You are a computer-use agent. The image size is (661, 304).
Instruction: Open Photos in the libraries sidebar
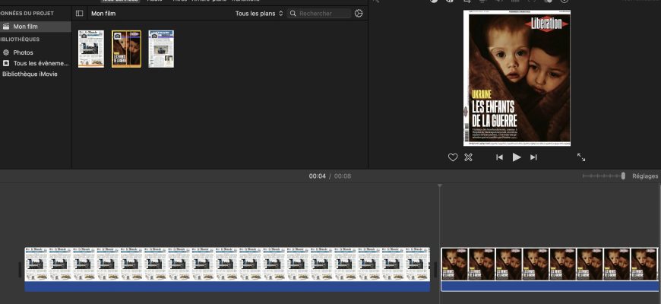point(24,52)
